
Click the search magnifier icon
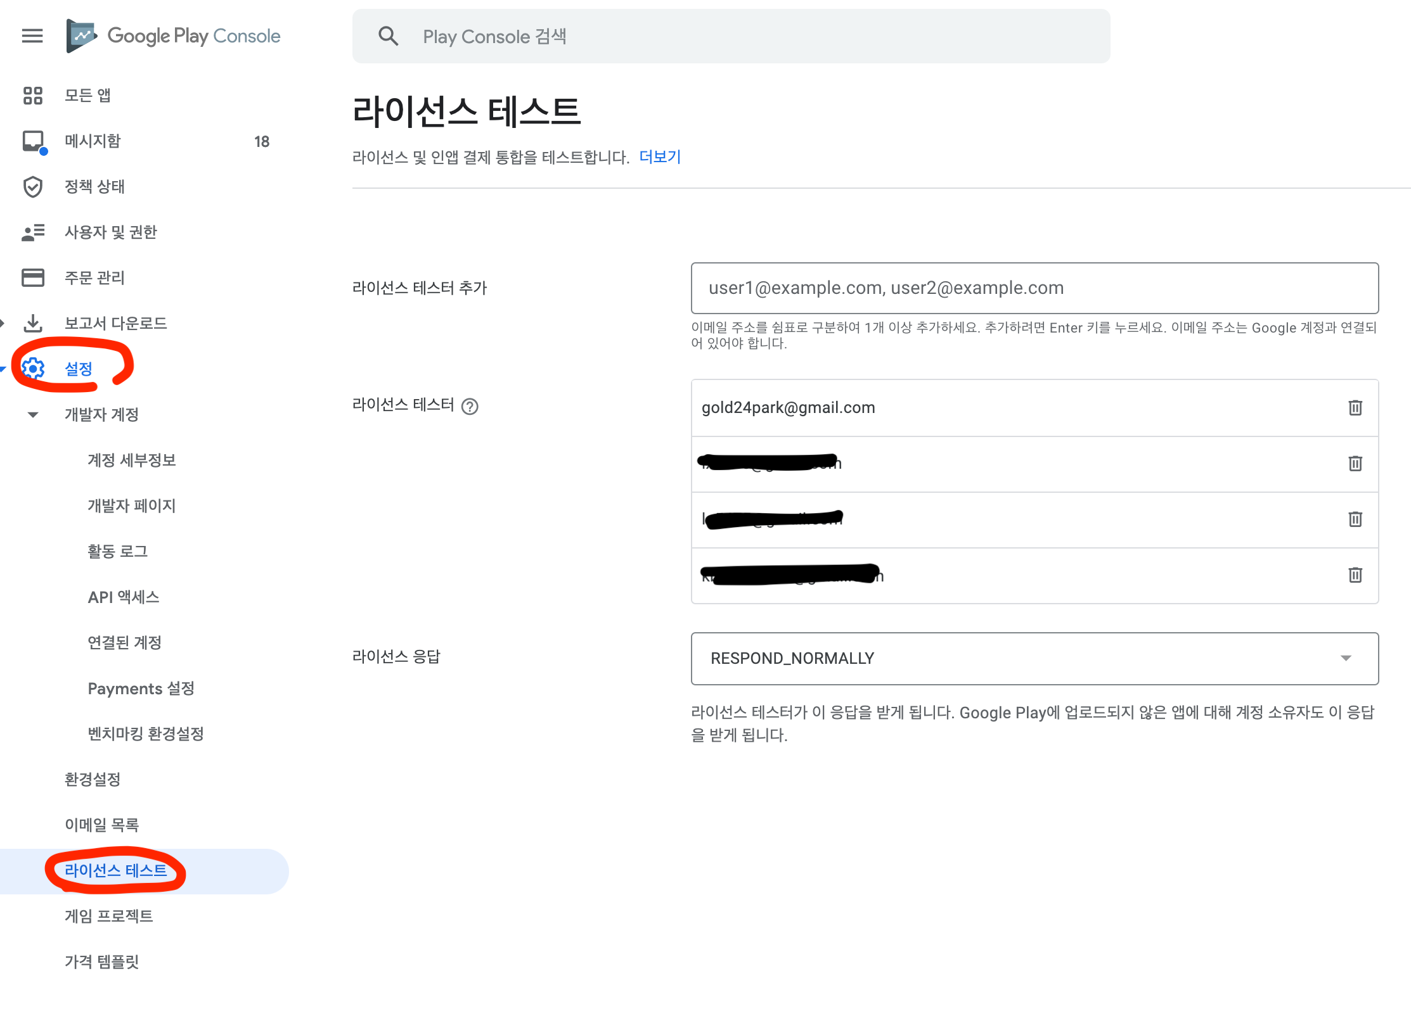[x=388, y=36]
